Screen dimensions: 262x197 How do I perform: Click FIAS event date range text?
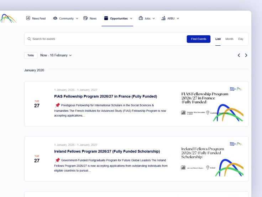coord(76,90)
